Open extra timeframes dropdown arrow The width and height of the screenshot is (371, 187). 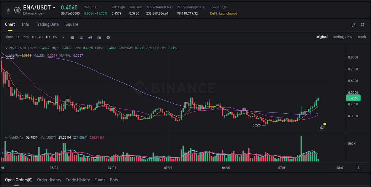63,37
